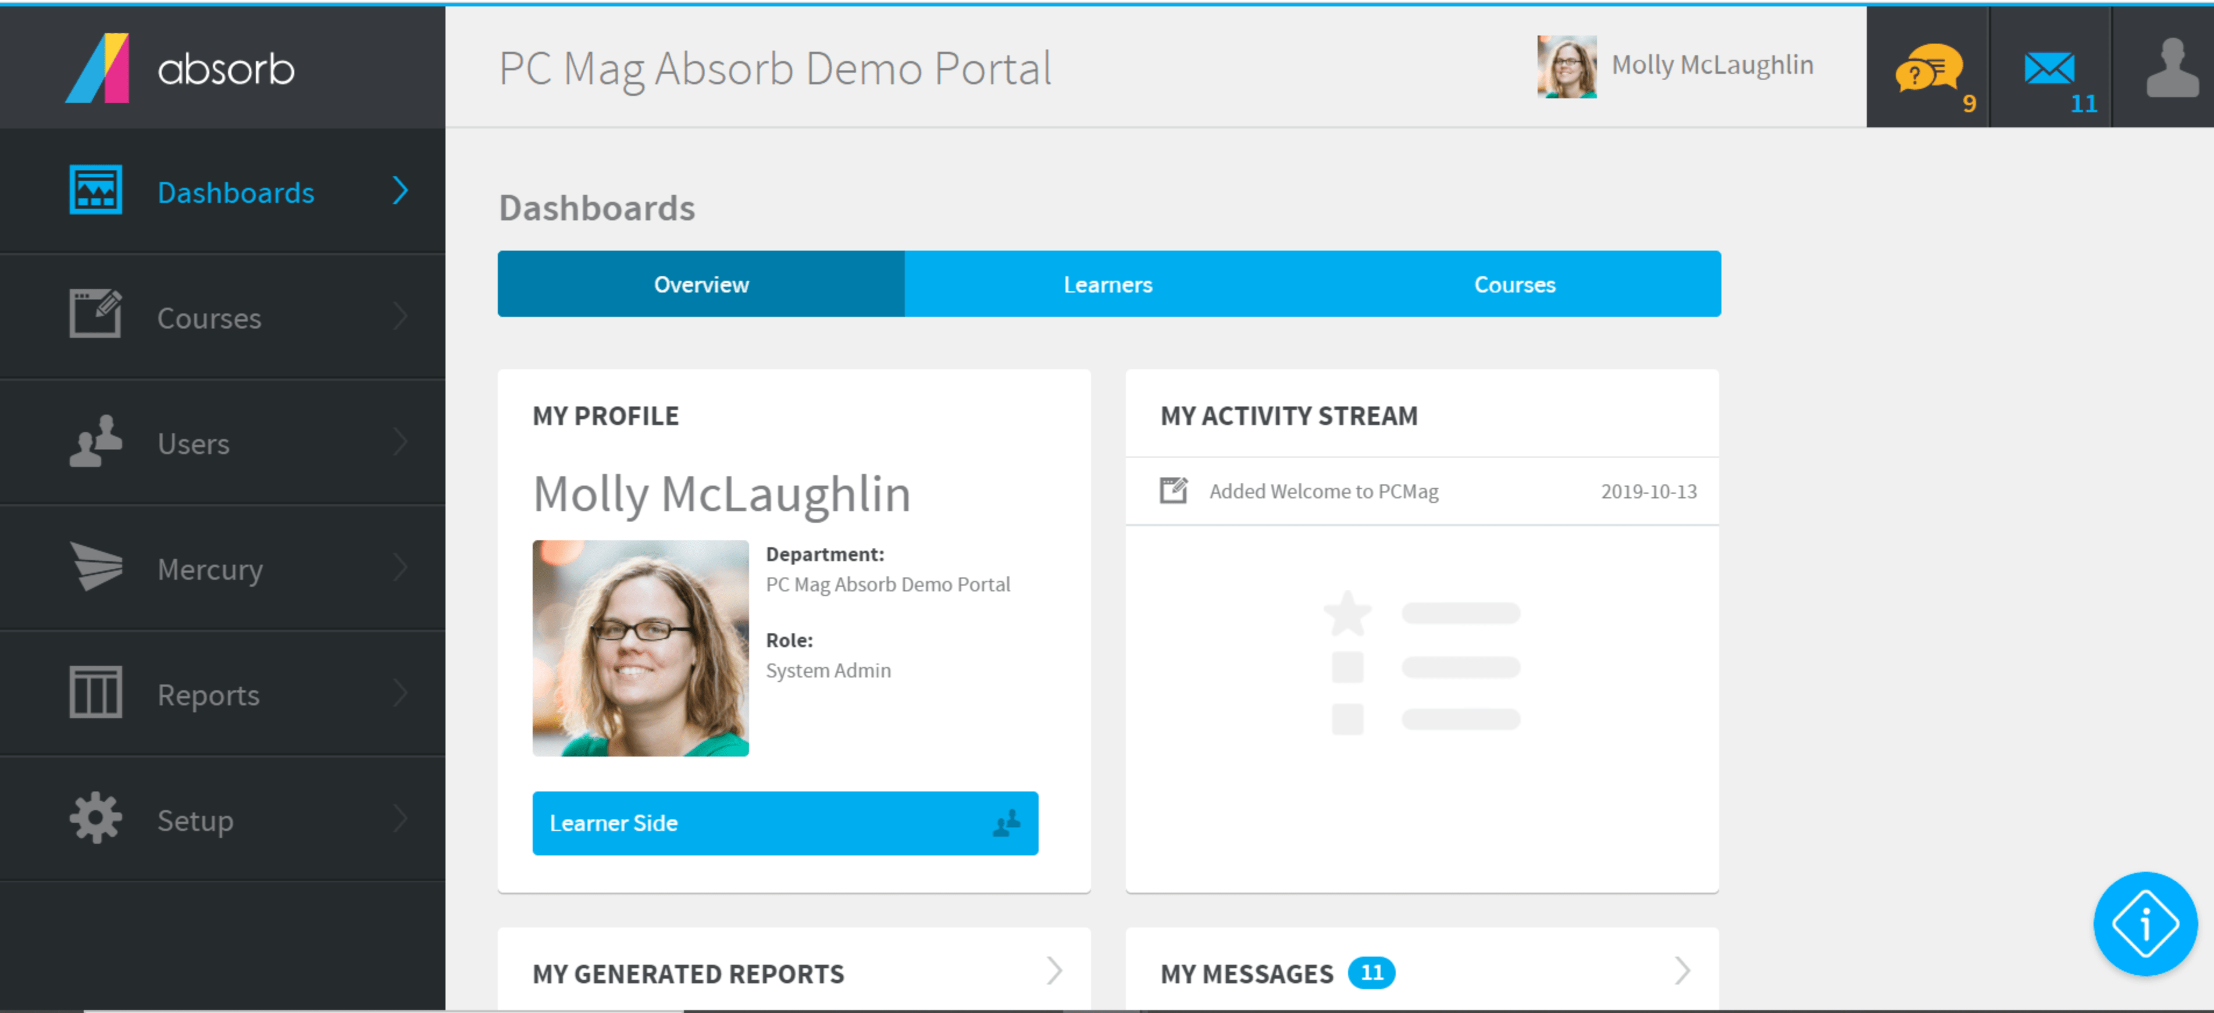Switch to the Overview tab
Image resolution: width=2214 pixels, height=1013 pixels.
[701, 284]
